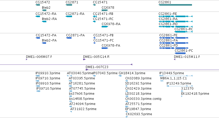The image size is (219, 118).
Task: Click BAC clone DME1-007C23
Action: (152, 70)
